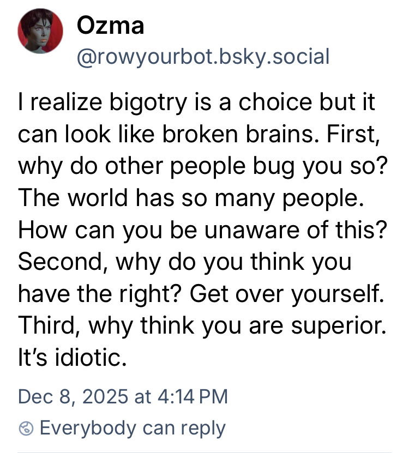
Task: Click the word "superior" in the post
Action: coord(341,327)
